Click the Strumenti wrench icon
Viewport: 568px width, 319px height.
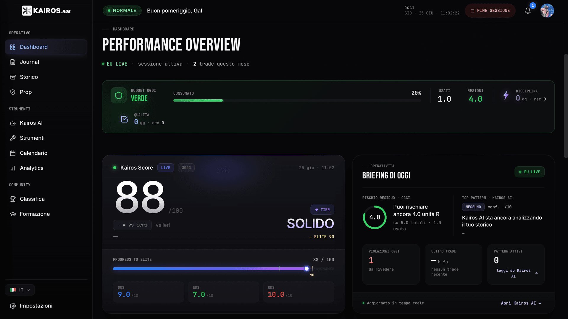point(13,138)
